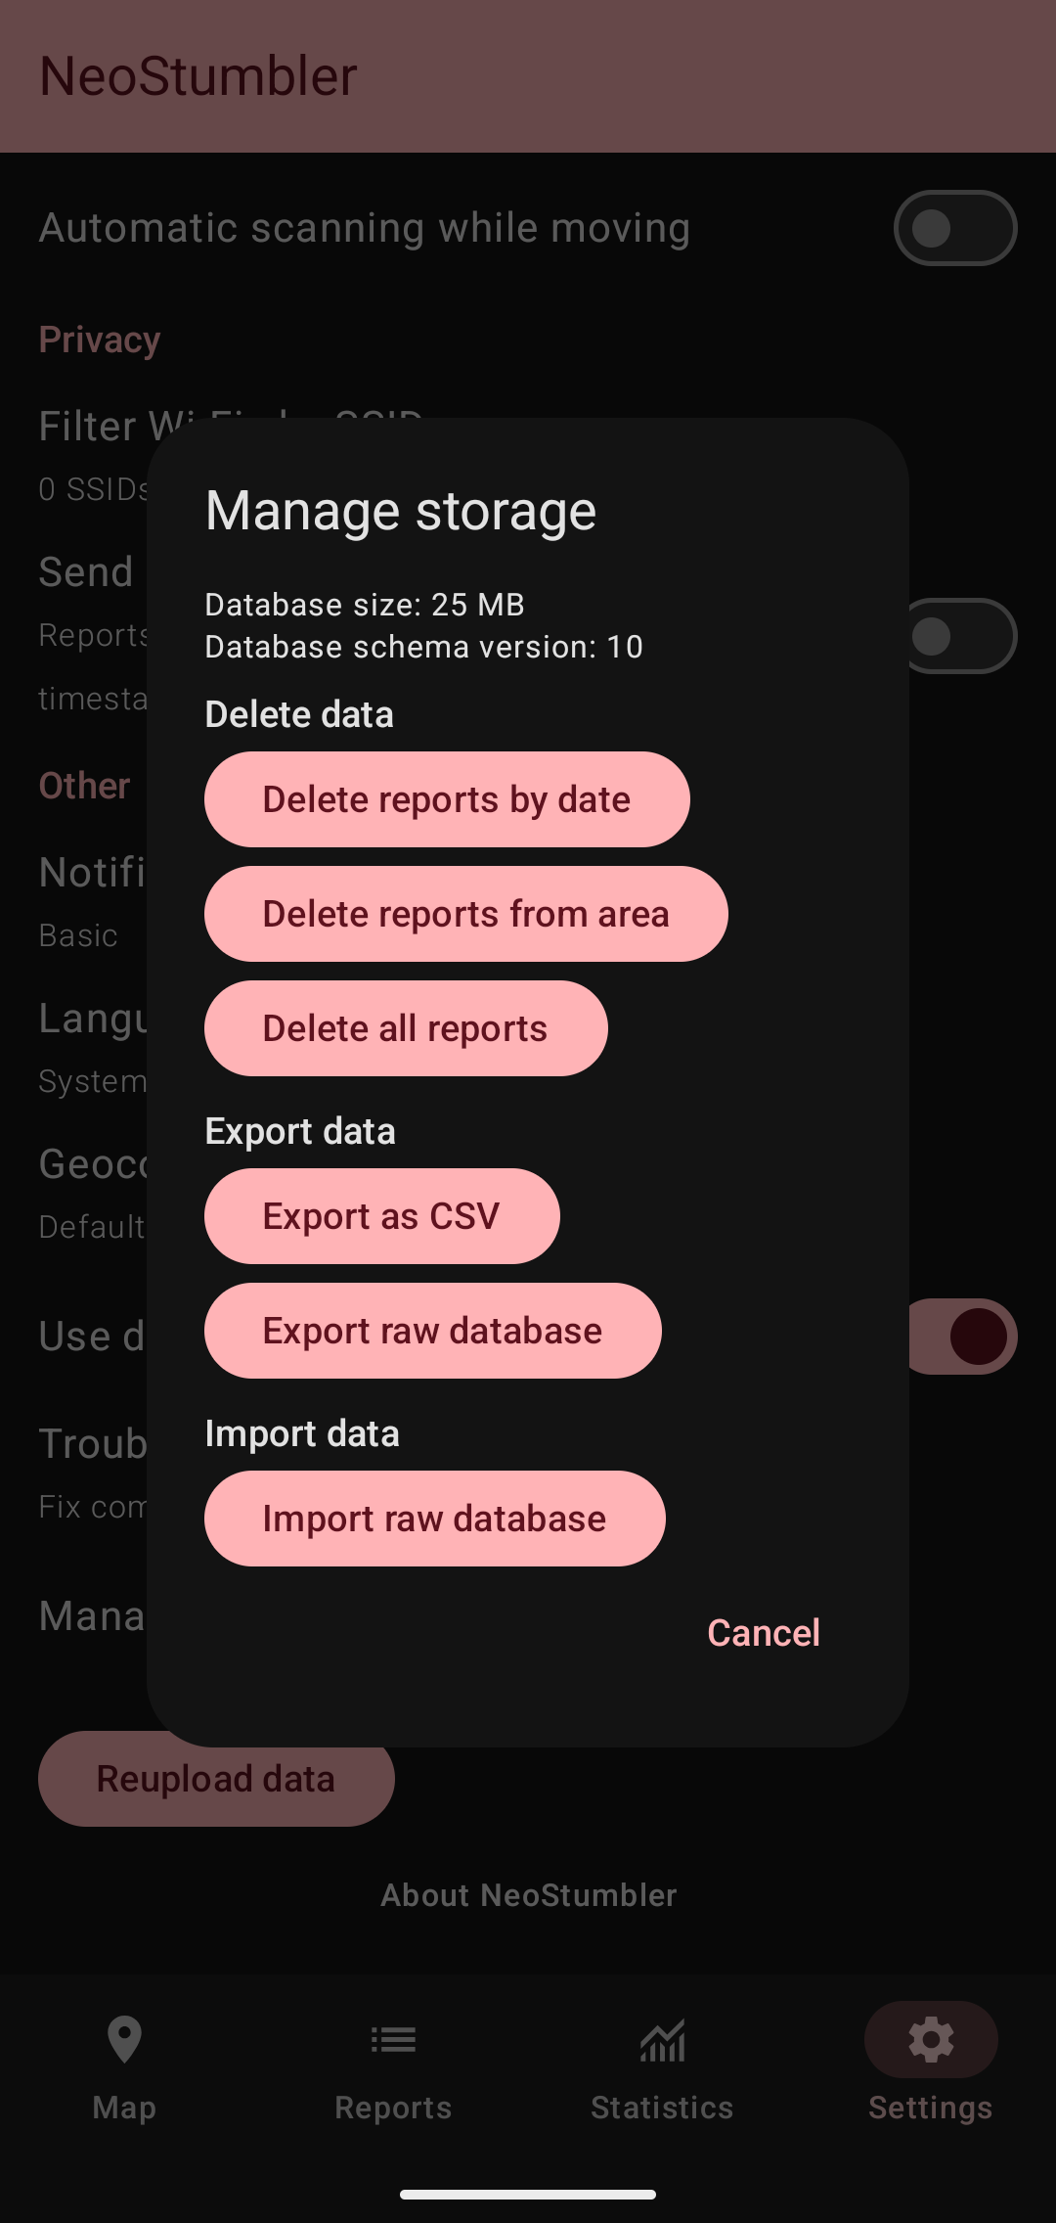Switch to the Reports tab label
1056x2223 pixels.
393,2108
